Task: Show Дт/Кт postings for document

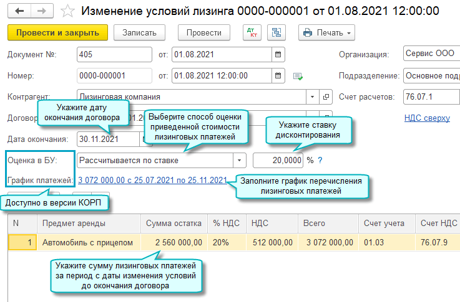Action: 252,32
